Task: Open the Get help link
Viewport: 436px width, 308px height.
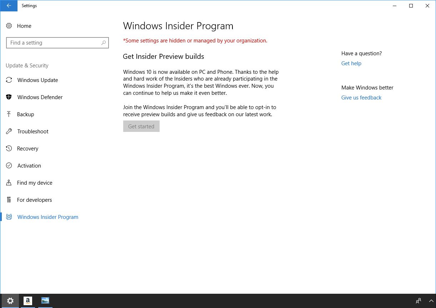Action: click(x=351, y=63)
